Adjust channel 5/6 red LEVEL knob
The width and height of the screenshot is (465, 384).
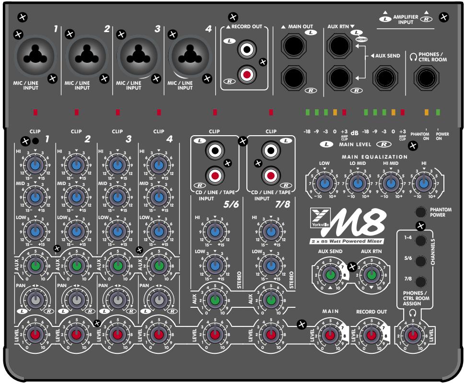(x=215, y=335)
